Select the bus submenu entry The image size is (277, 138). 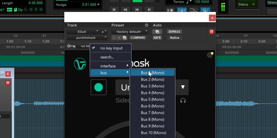pyautogui.click(x=111, y=73)
